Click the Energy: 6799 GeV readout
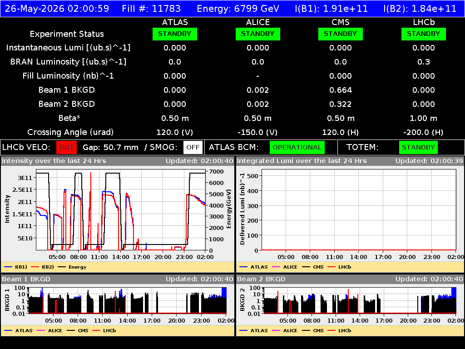 coord(238,9)
